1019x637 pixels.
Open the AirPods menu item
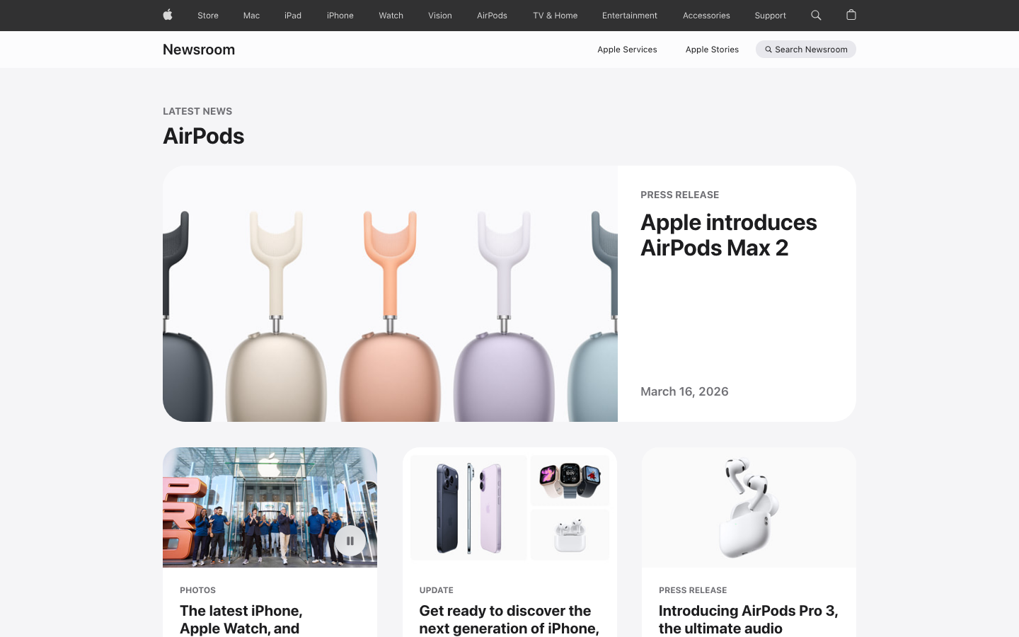coord(492,16)
